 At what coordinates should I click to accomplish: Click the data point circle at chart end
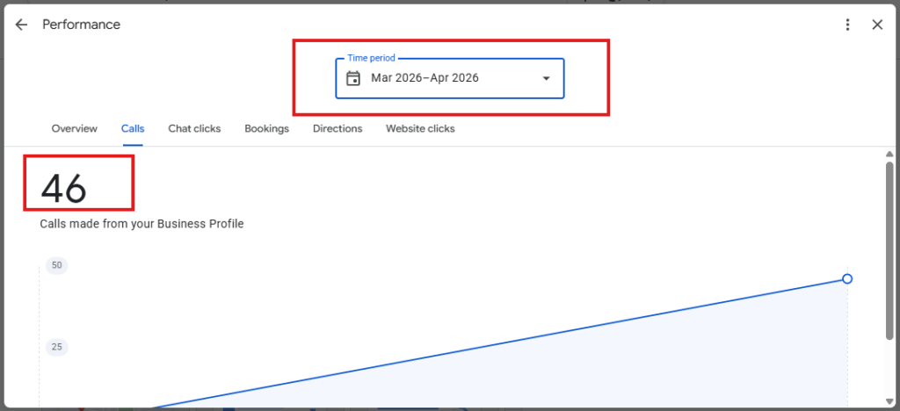(x=847, y=278)
